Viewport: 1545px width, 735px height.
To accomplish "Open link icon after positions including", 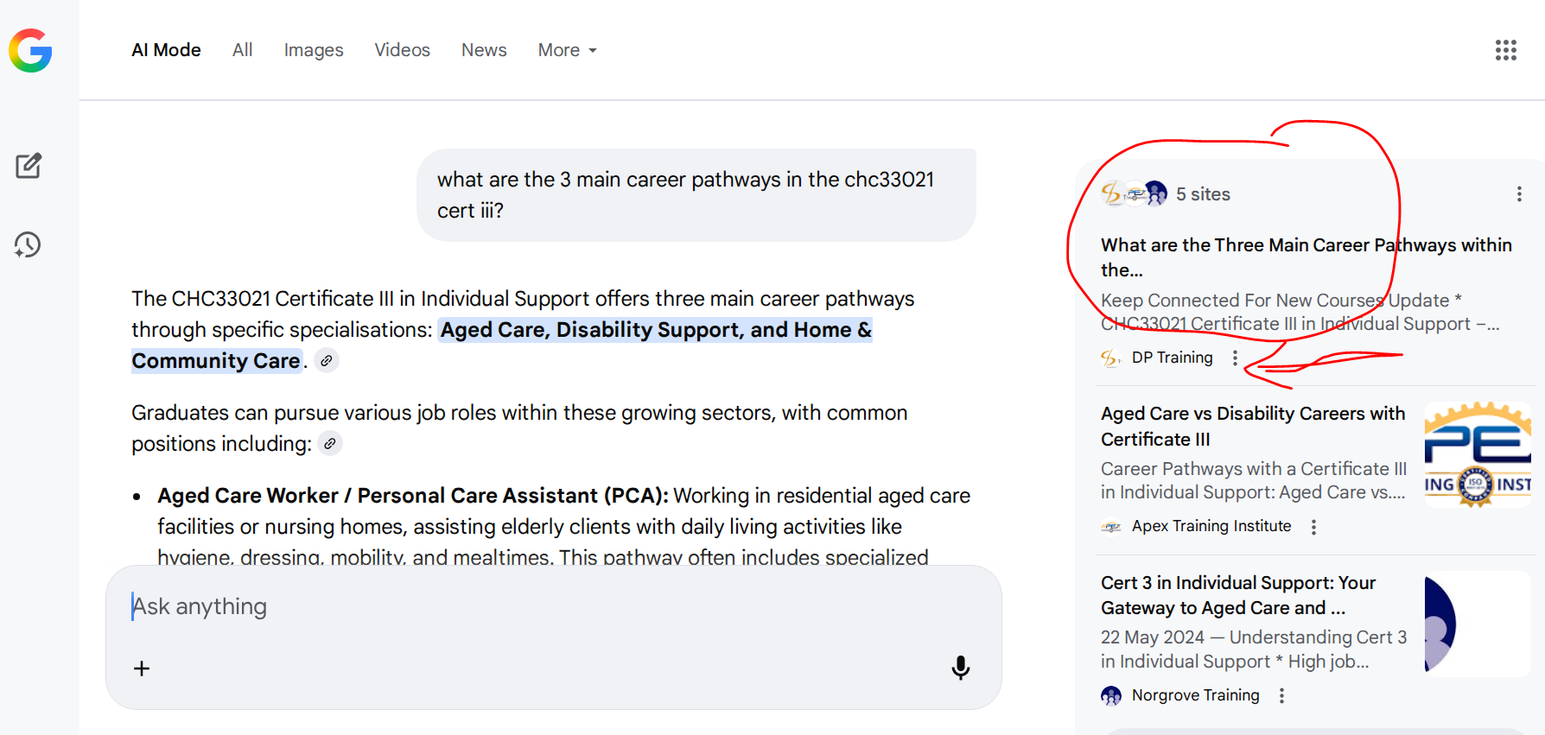I will (x=330, y=444).
